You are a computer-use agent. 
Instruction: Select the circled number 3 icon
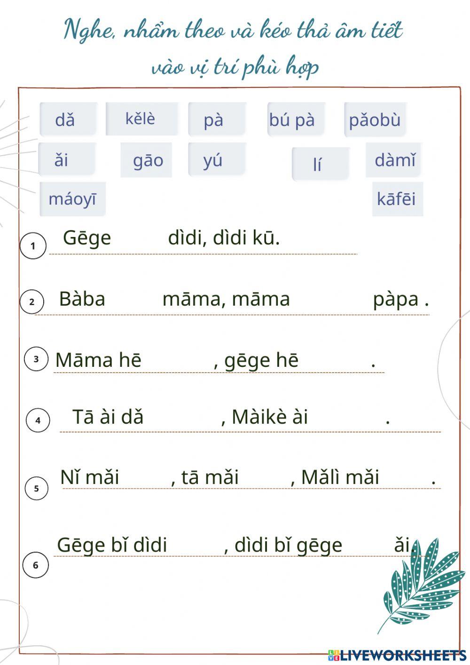[36, 359]
